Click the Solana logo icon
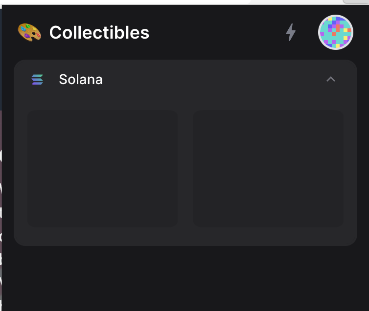The image size is (369, 311). [37, 79]
